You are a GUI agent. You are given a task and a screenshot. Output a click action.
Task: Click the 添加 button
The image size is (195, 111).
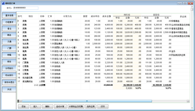click(23, 107)
